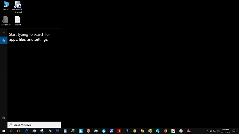The height and width of the screenshot is (134, 239).
Task: Open the Windows flag icon app
Action: [142, 131]
